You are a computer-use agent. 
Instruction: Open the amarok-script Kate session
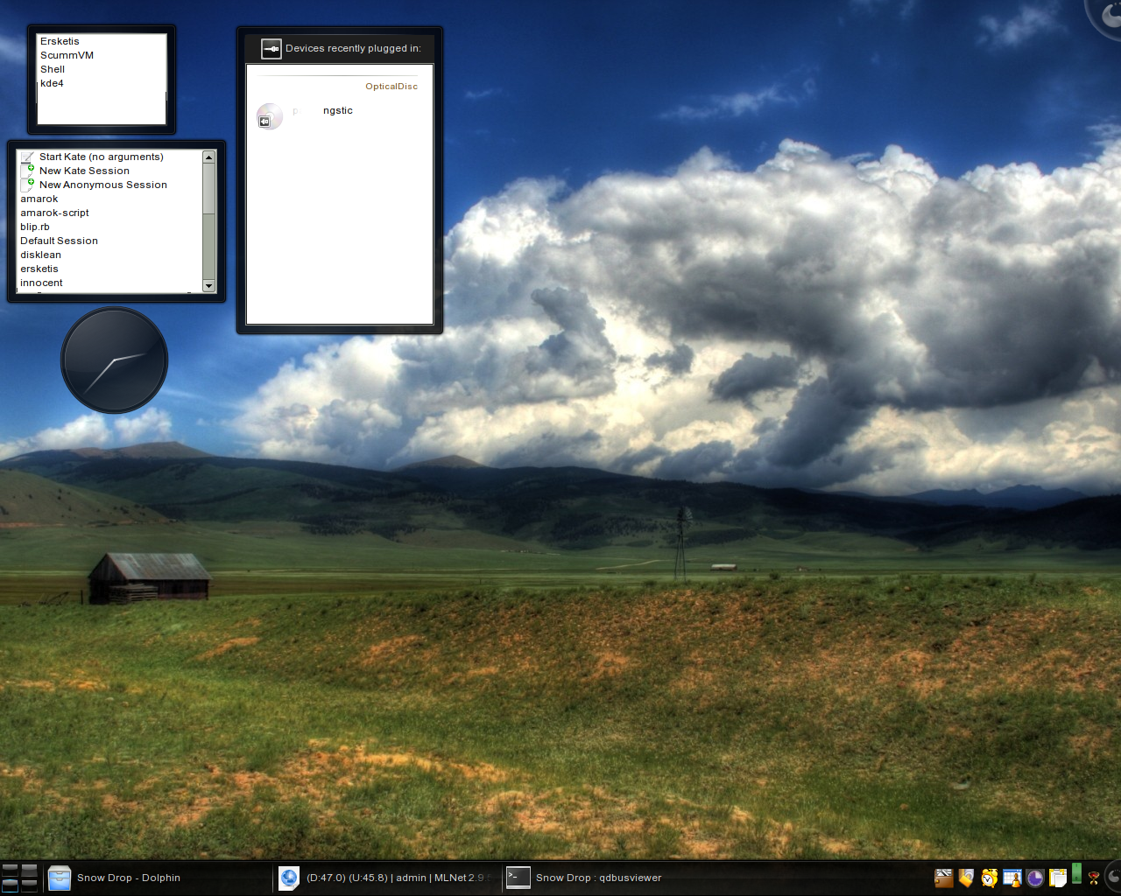coord(54,213)
